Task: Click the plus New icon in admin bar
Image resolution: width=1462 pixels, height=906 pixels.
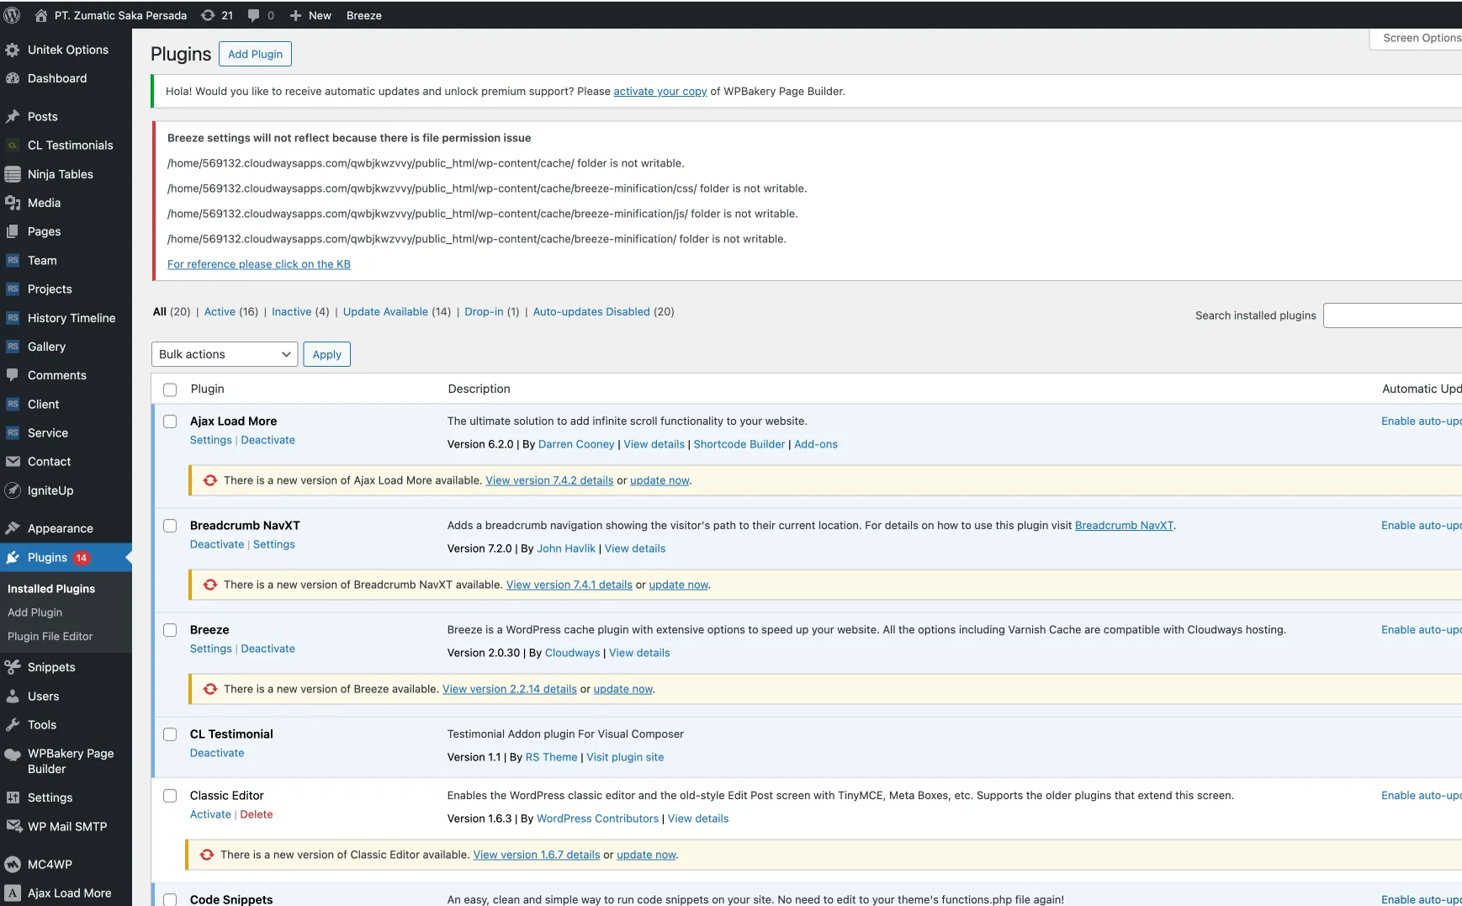Action: pyautogui.click(x=295, y=15)
